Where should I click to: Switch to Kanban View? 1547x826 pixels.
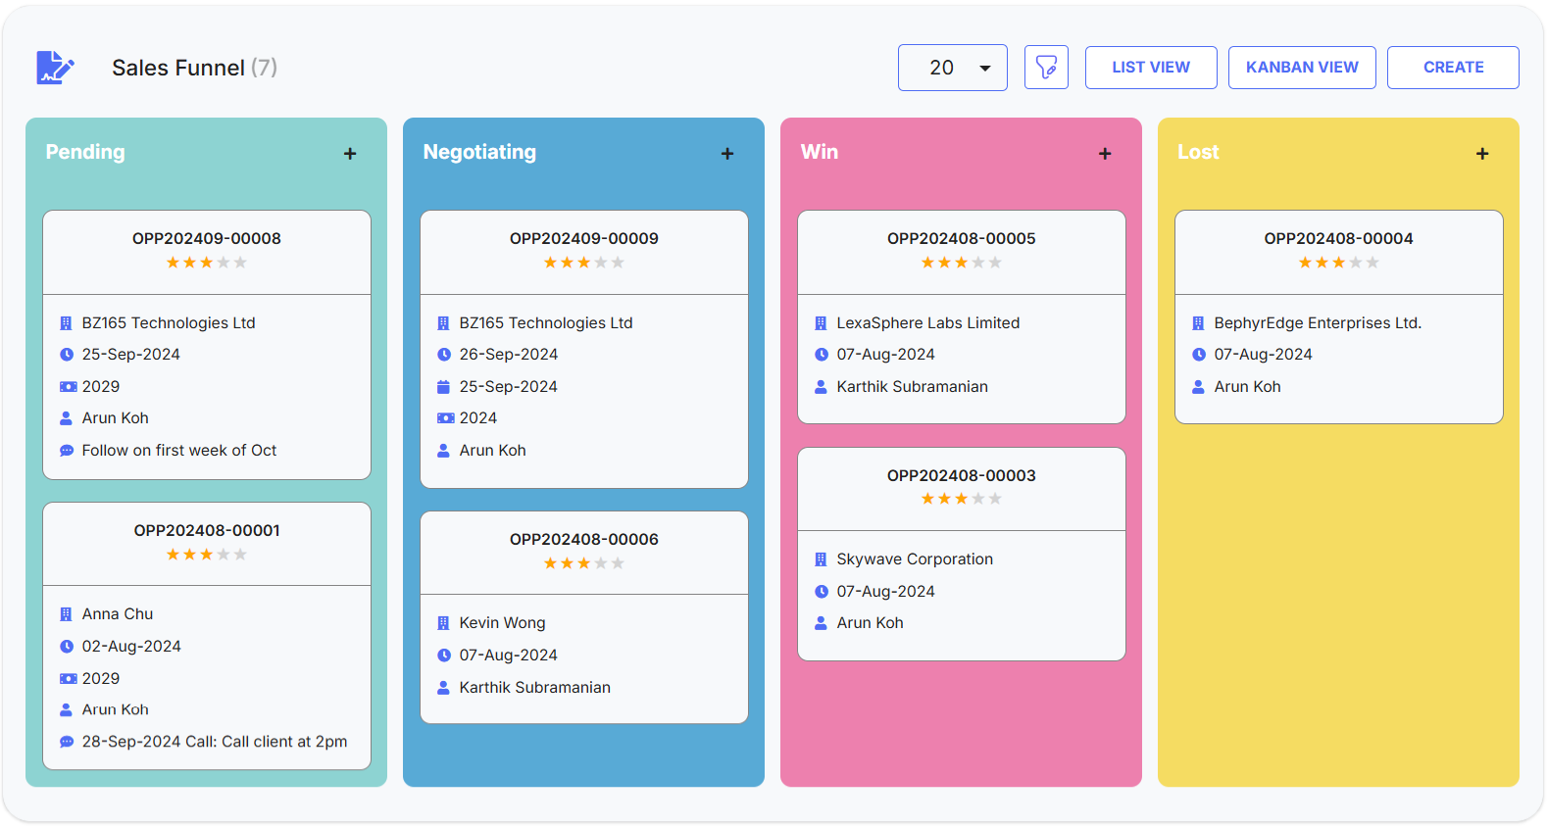tap(1301, 68)
